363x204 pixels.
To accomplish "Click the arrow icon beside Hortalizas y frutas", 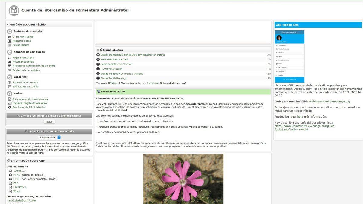I will tap(98, 69).
